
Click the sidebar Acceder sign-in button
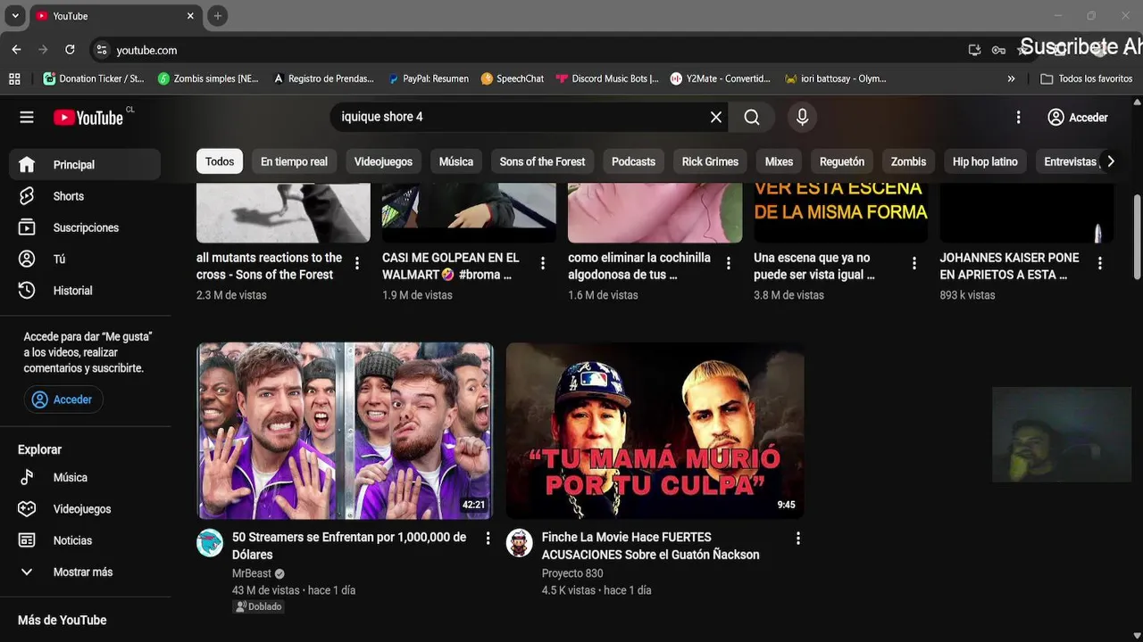[x=63, y=399]
